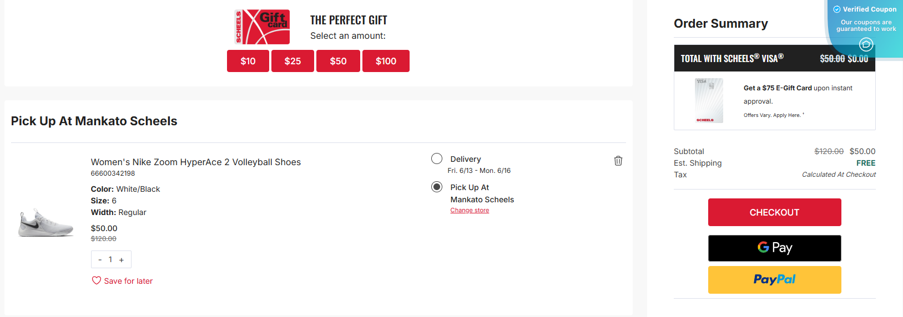Click the Scheels gift card image

[262, 27]
